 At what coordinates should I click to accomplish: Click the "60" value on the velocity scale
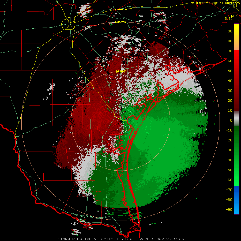[230, 61]
